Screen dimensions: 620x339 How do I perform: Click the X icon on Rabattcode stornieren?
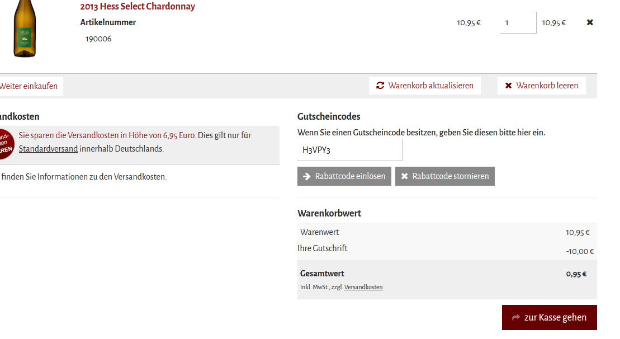click(405, 176)
